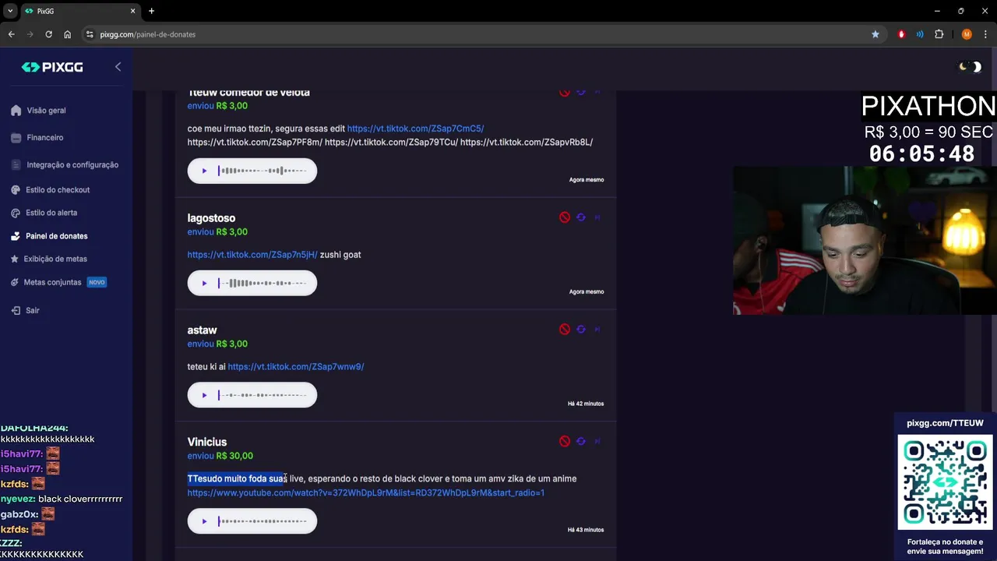This screenshot has height=561, width=997.
Task: Play the Tteuw comedor de velota audio message
Action: pyautogui.click(x=204, y=171)
